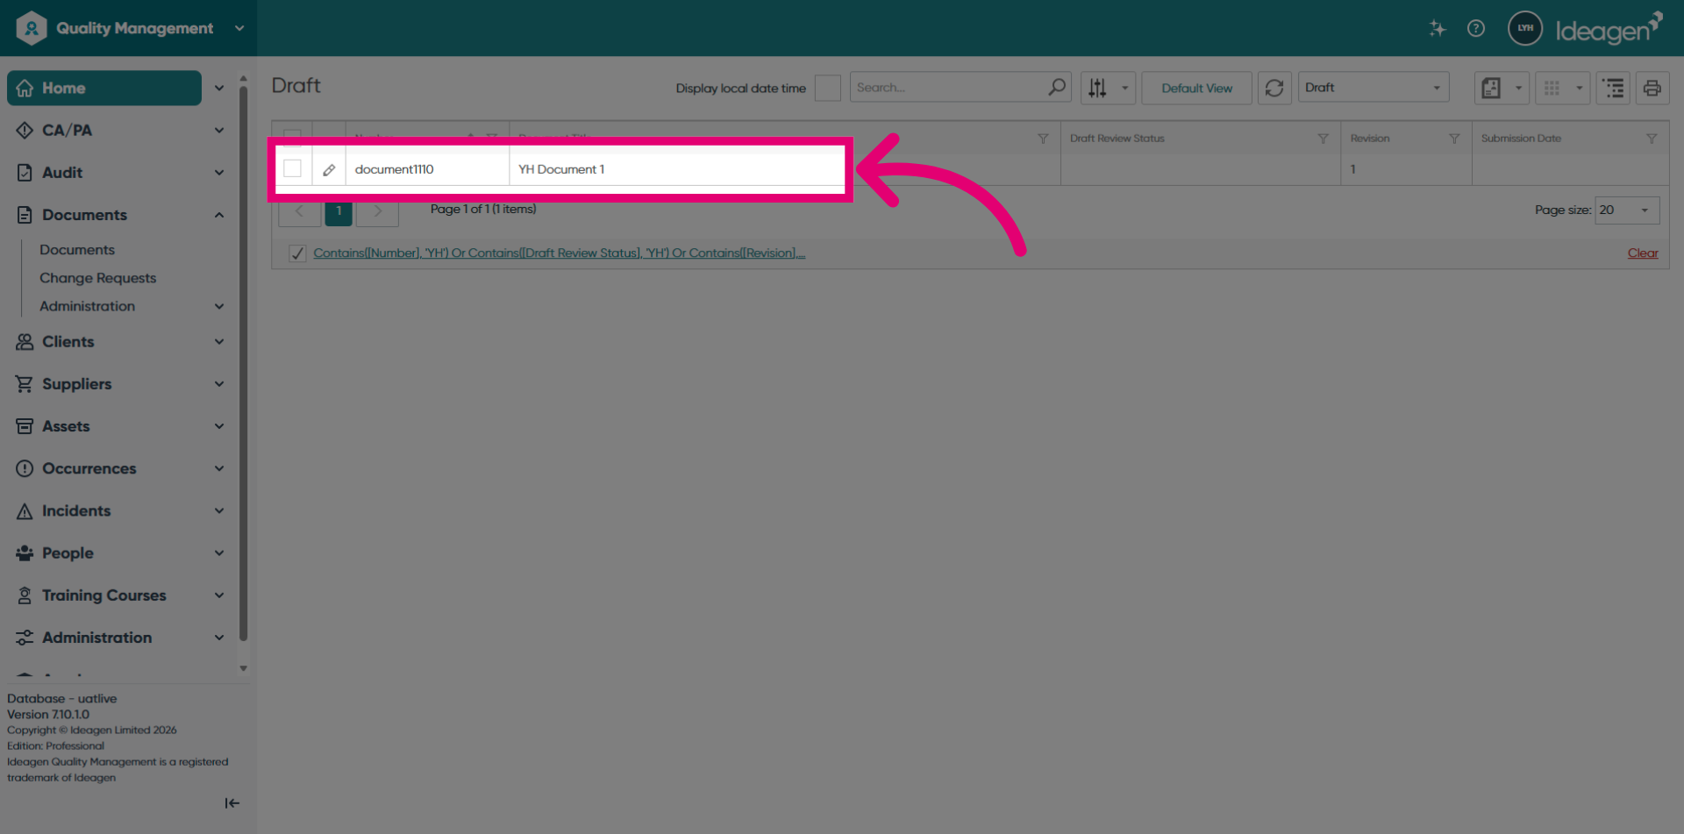Image resolution: width=1684 pixels, height=834 pixels.
Task: Open Change Requests menu item
Action: click(x=97, y=278)
